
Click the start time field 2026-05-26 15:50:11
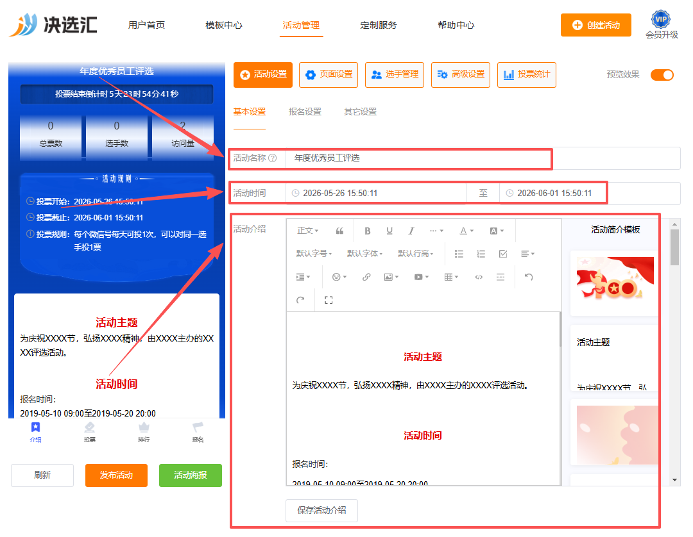pyautogui.click(x=376, y=194)
